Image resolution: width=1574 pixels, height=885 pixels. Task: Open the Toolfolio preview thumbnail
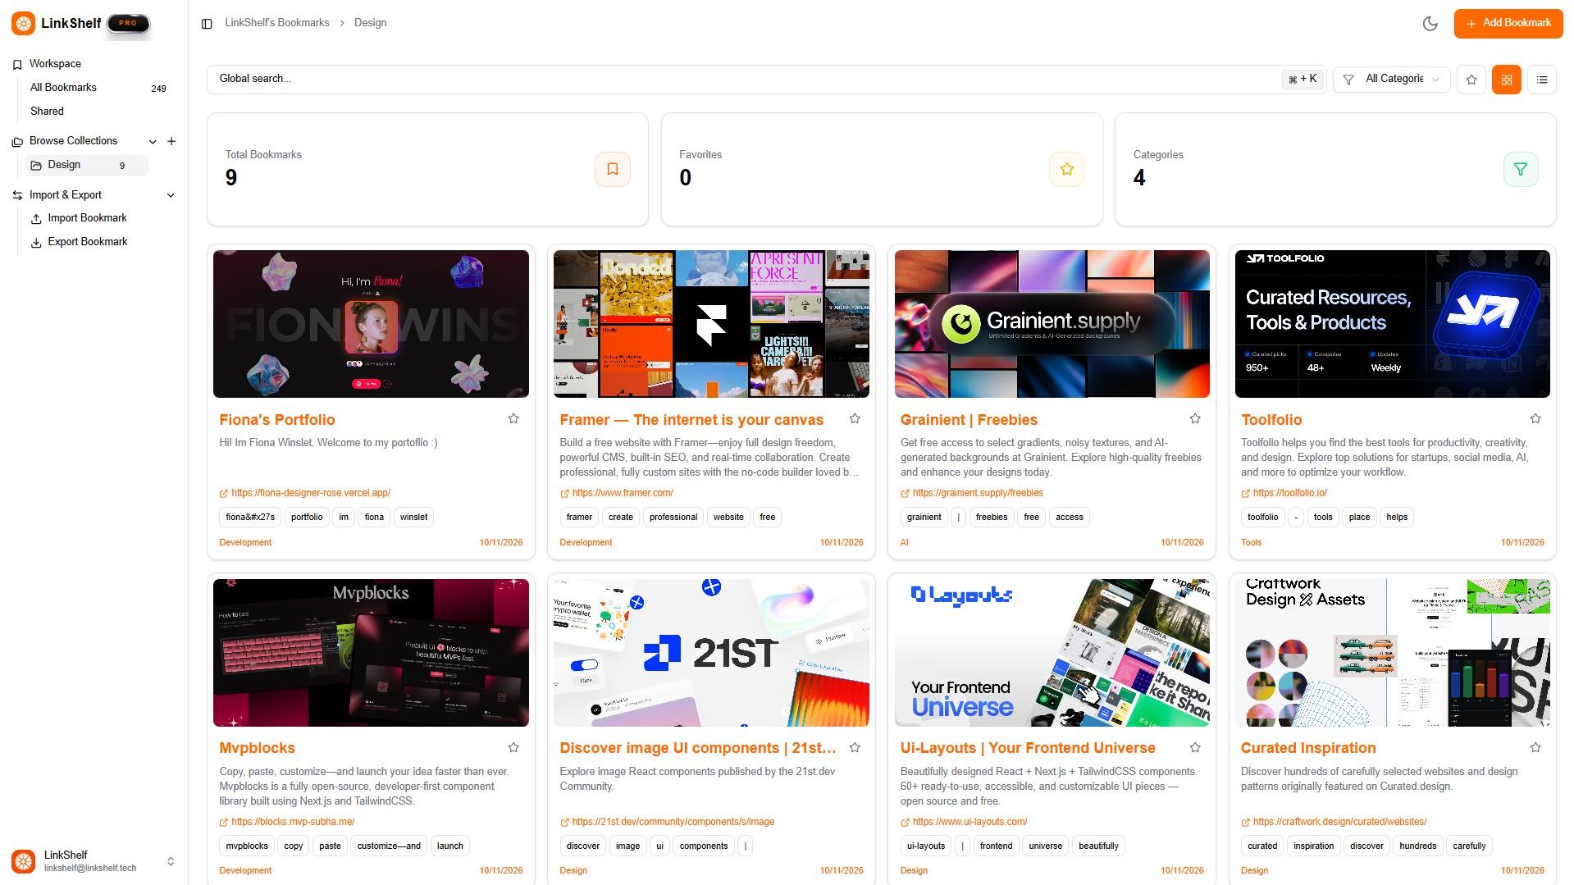(1392, 324)
